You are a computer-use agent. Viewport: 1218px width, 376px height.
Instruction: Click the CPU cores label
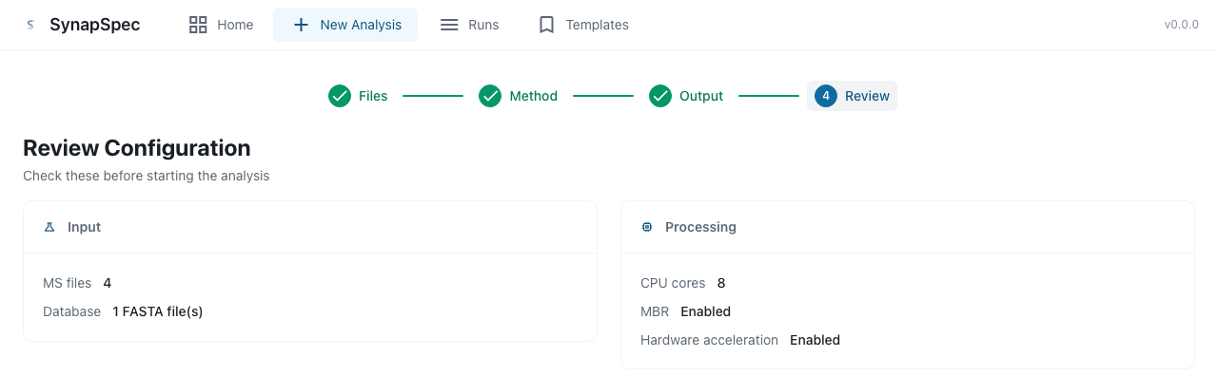pyautogui.click(x=673, y=283)
